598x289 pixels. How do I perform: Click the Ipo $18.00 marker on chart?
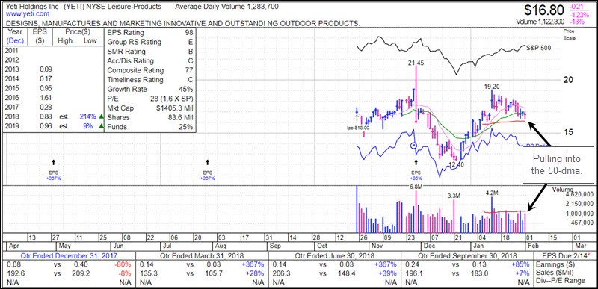point(358,128)
